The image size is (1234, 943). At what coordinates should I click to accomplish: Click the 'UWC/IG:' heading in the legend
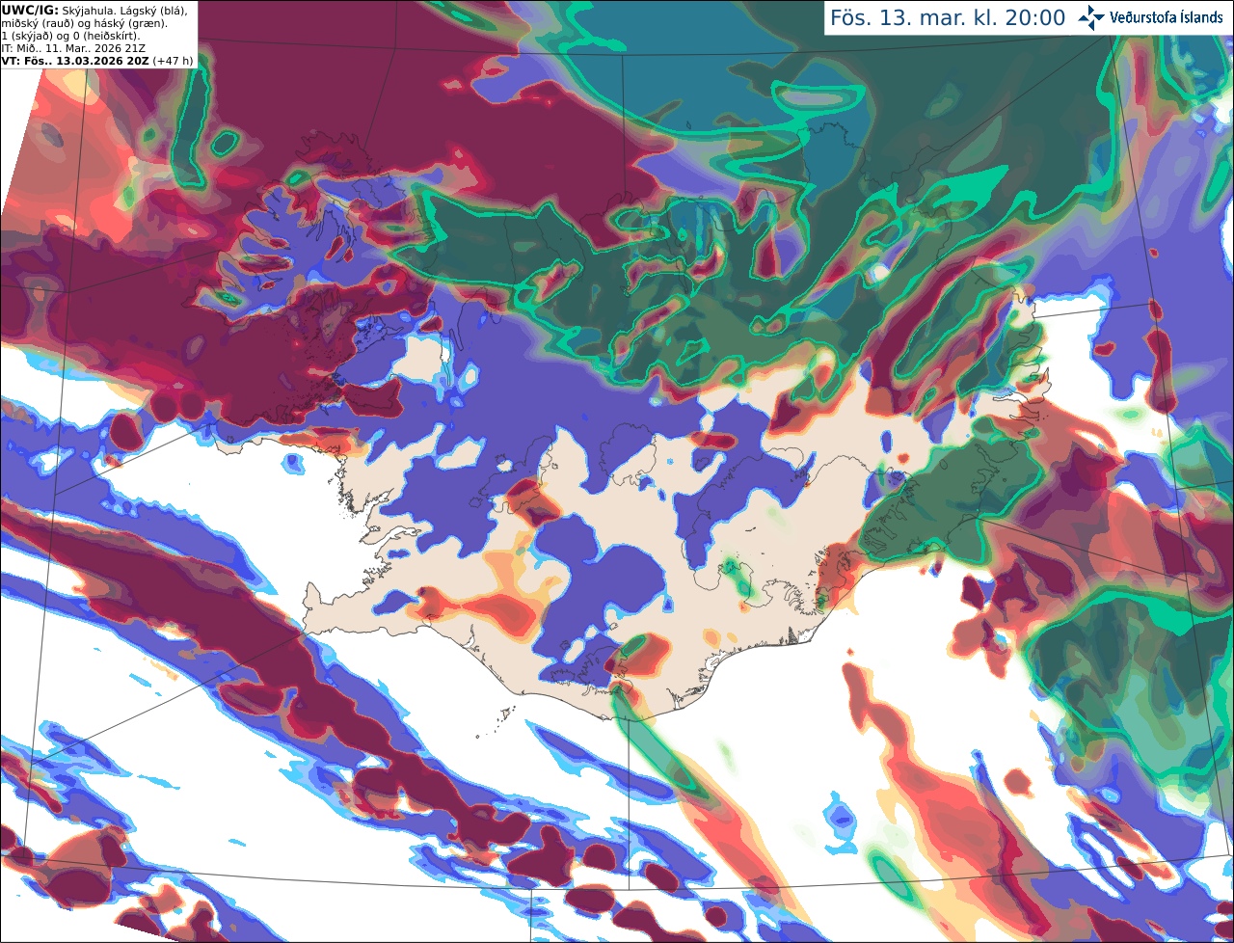[x=29, y=10]
